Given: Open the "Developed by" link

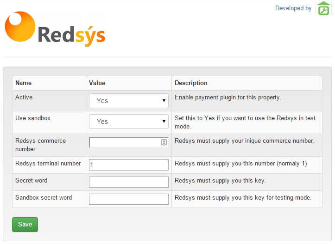Looking at the screenshot, I should pyautogui.click(x=293, y=8).
